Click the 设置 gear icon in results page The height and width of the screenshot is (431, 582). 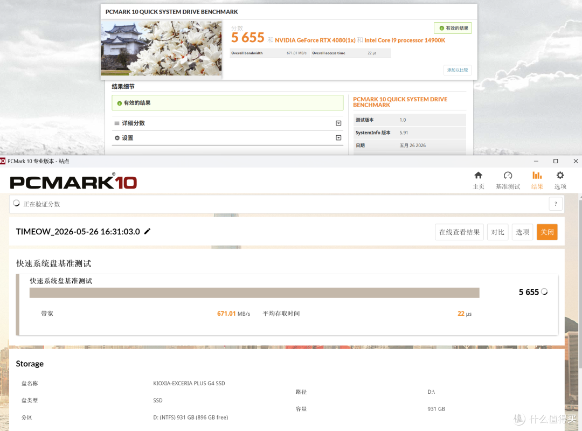[117, 138]
